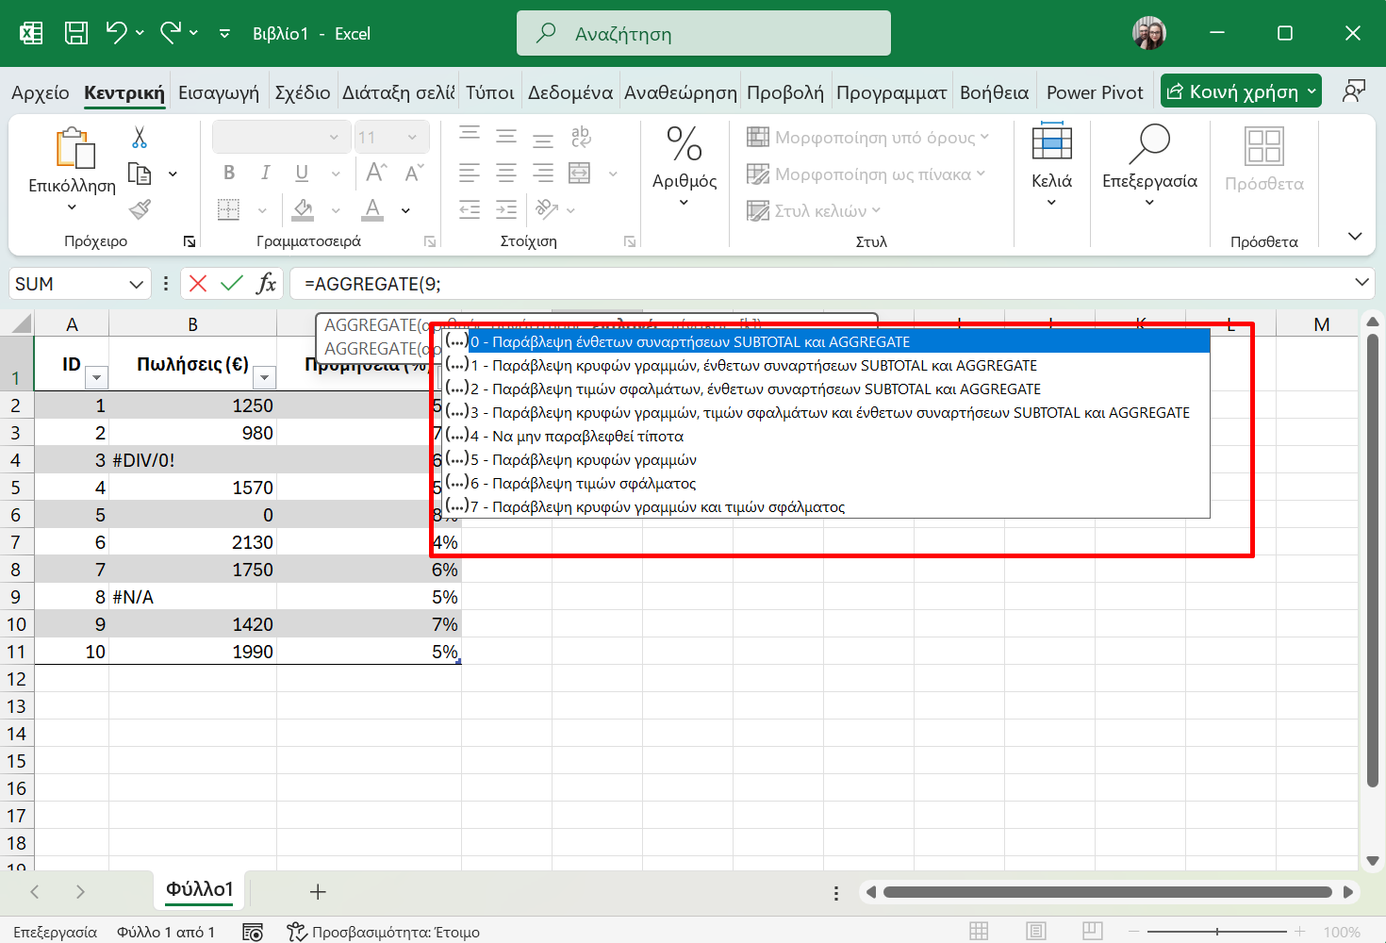Expand the Name Box dropdown arrow

coord(137,284)
